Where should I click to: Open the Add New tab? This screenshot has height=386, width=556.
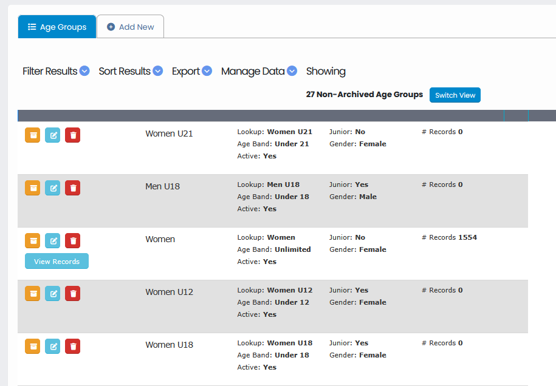pos(131,27)
